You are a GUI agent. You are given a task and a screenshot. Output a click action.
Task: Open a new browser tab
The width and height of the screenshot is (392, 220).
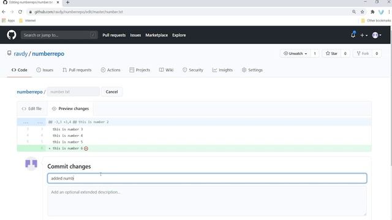click(x=67, y=2)
